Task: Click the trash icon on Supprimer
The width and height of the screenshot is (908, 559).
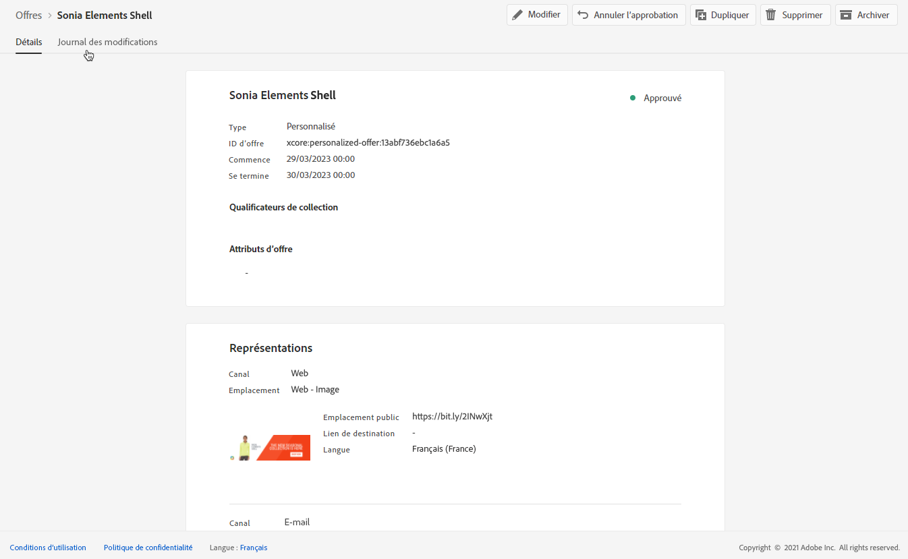Action: [771, 15]
